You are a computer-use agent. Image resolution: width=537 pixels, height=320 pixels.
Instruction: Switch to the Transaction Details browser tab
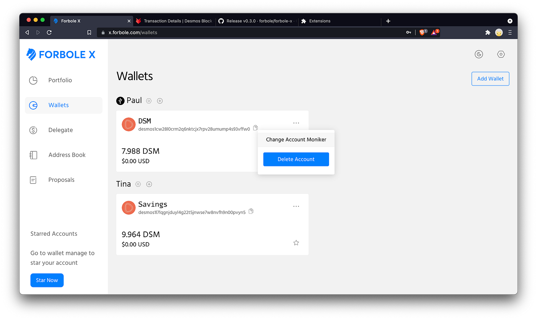tap(175, 21)
